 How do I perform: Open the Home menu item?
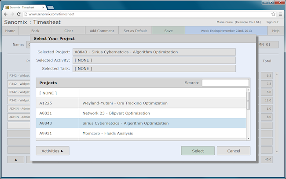(10, 31)
